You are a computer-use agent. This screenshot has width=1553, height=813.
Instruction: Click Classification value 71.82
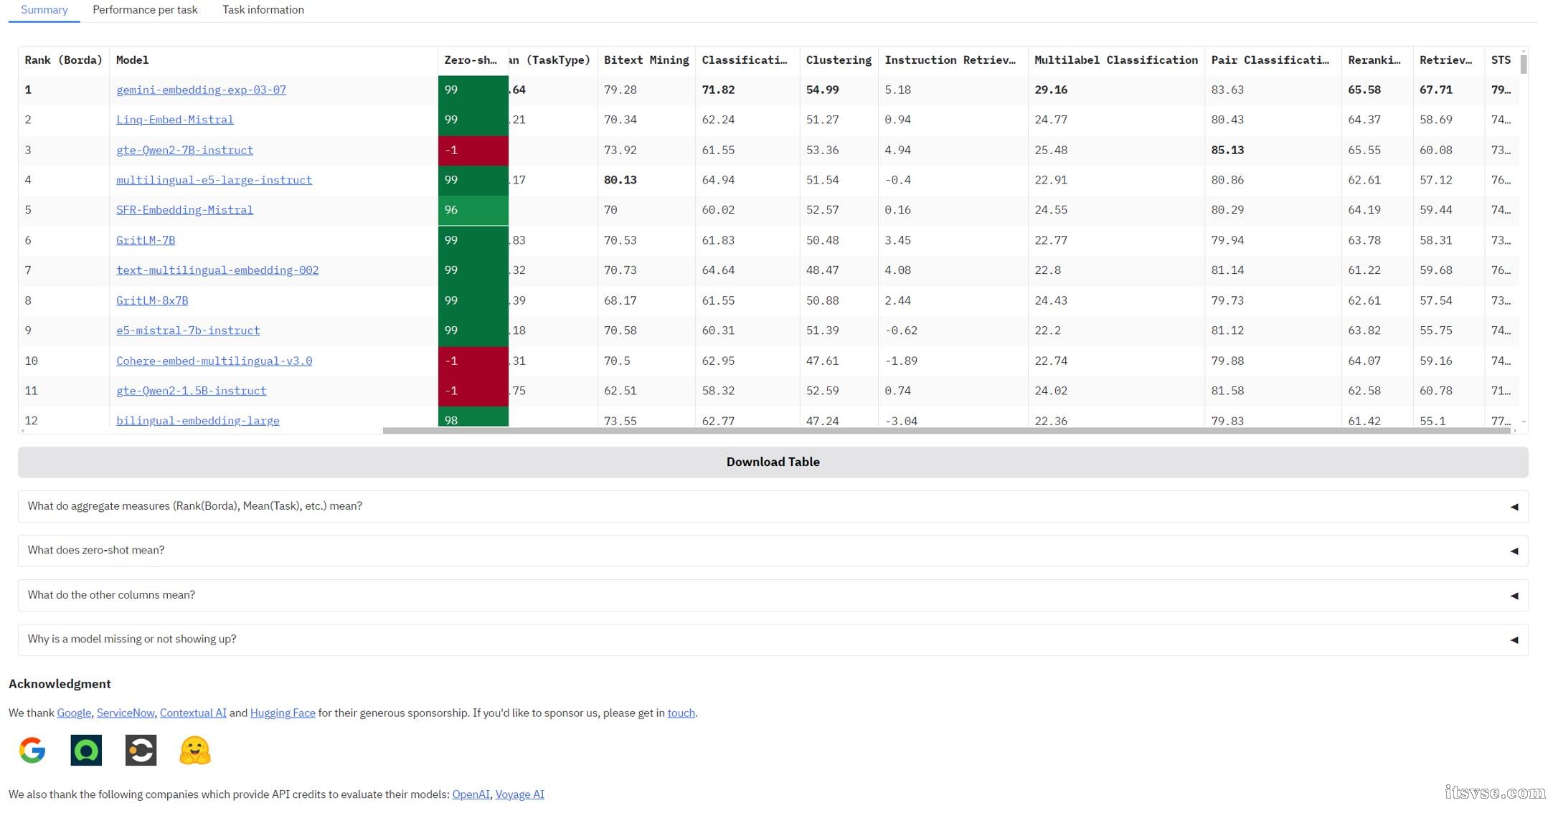point(718,90)
